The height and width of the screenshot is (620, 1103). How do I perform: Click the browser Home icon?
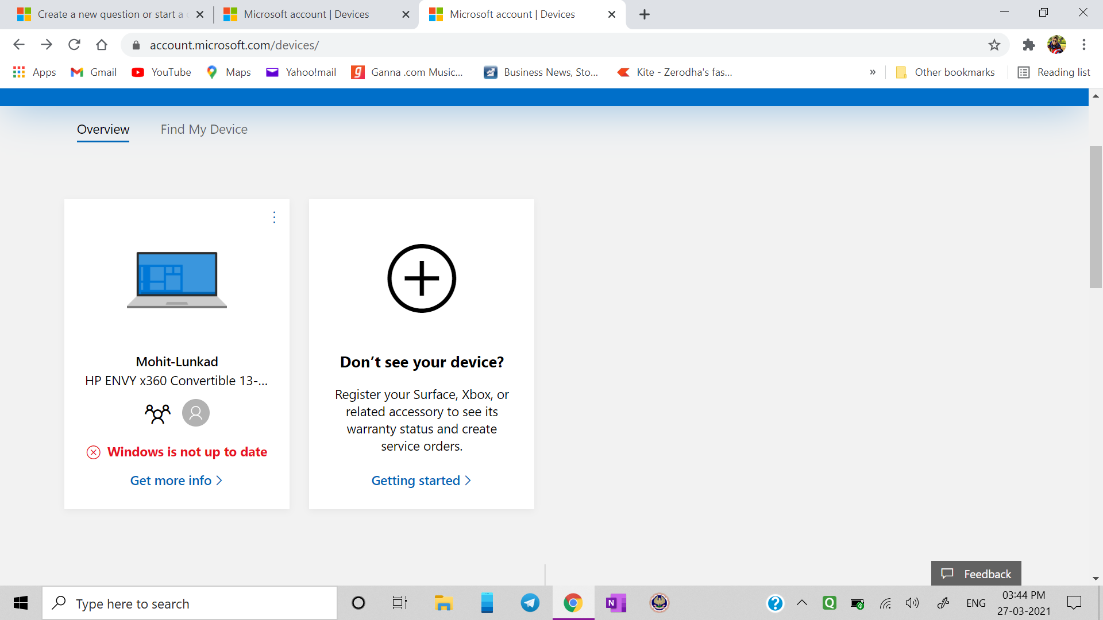(x=102, y=45)
